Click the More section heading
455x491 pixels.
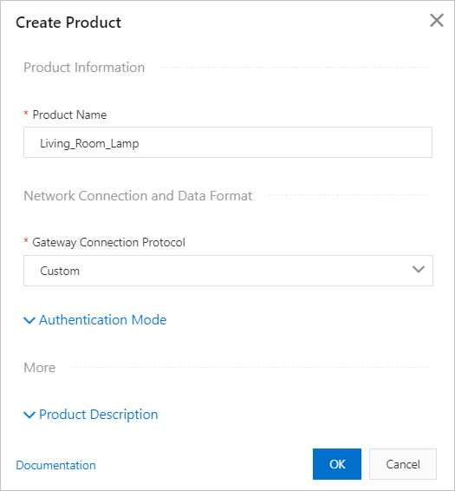[39, 368]
